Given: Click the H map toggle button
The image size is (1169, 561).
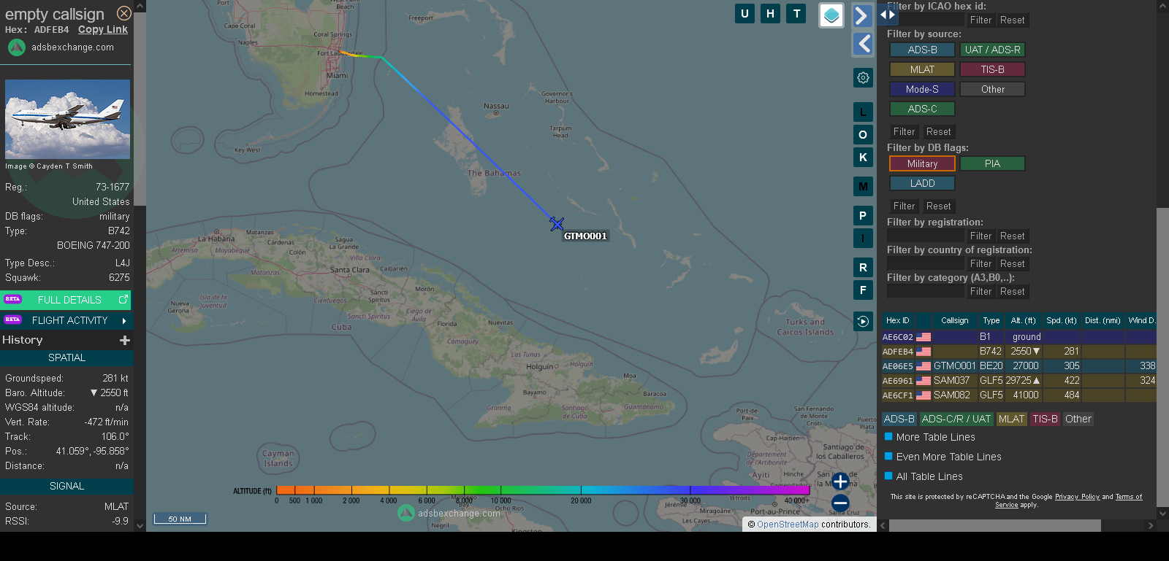Looking at the screenshot, I should [770, 13].
